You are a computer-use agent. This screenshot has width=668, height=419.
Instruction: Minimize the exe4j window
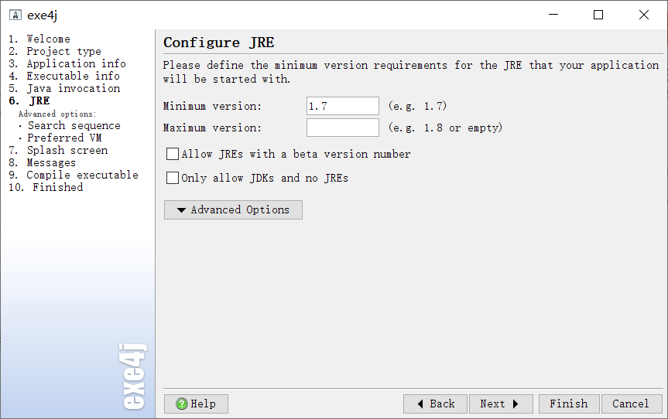[553, 15]
